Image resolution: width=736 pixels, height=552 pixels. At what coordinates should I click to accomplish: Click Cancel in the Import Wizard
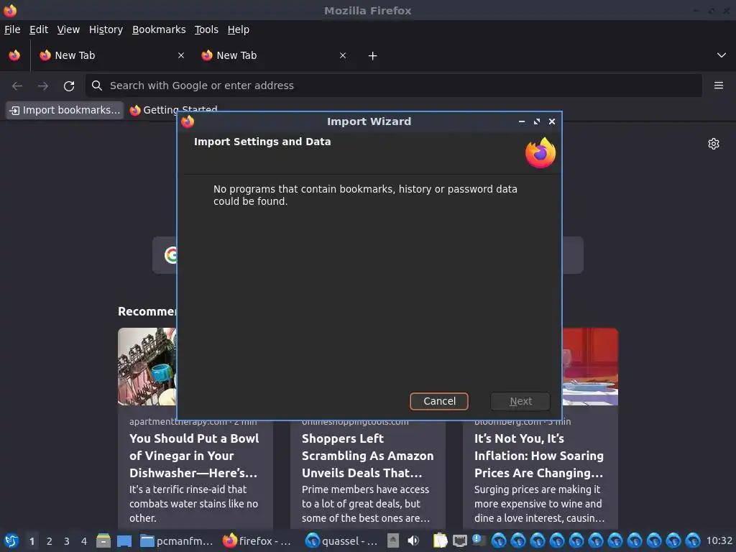point(439,401)
